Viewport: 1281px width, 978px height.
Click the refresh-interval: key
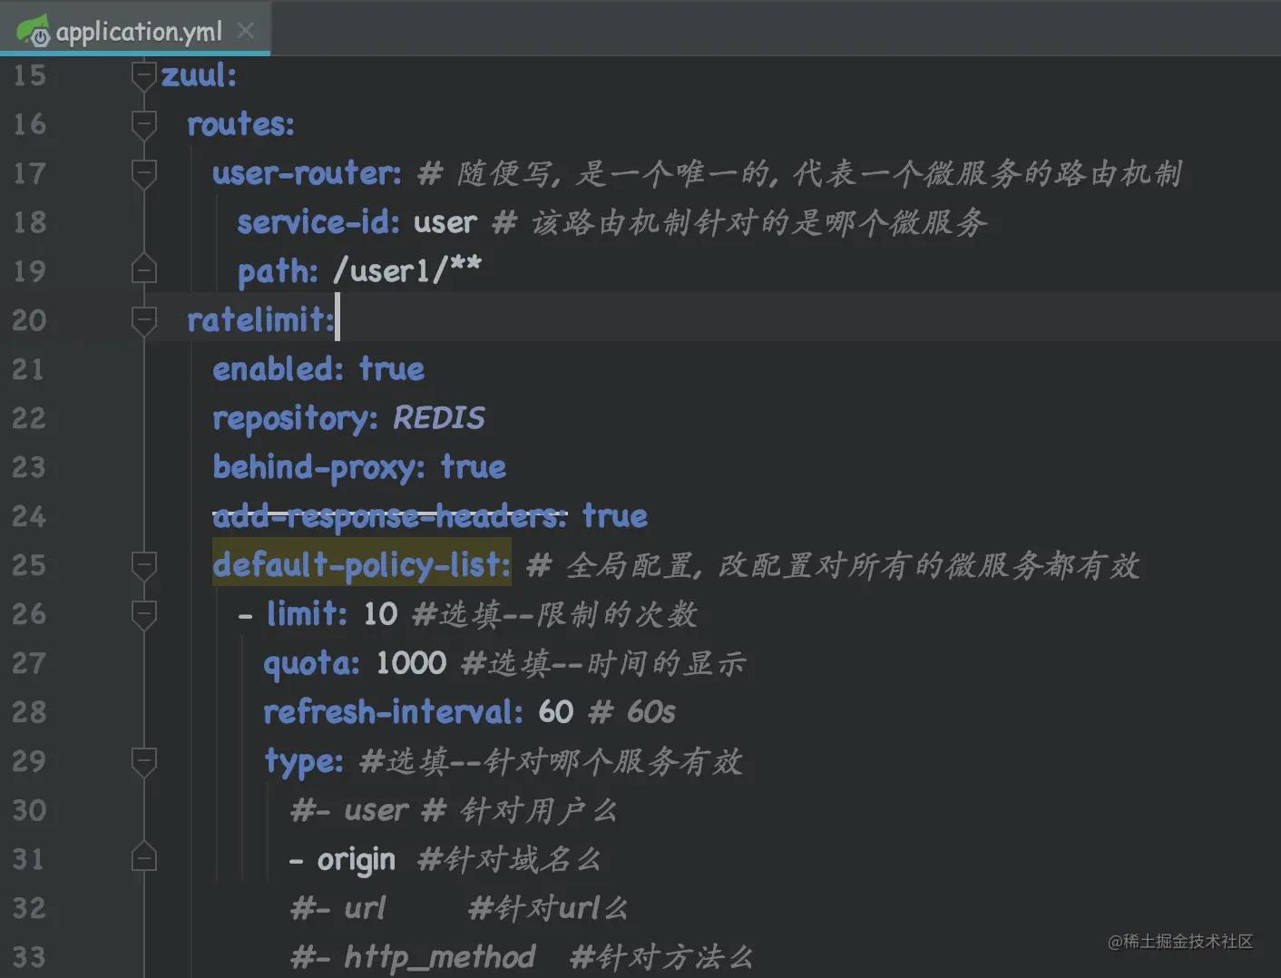pos(393,712)
